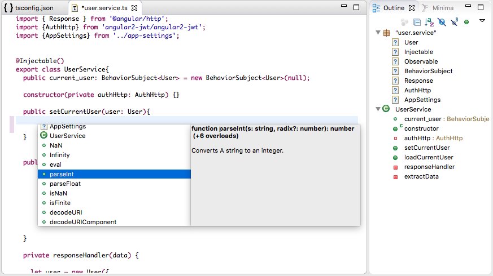Choose parseInt from the completion list

pos(114,174)
